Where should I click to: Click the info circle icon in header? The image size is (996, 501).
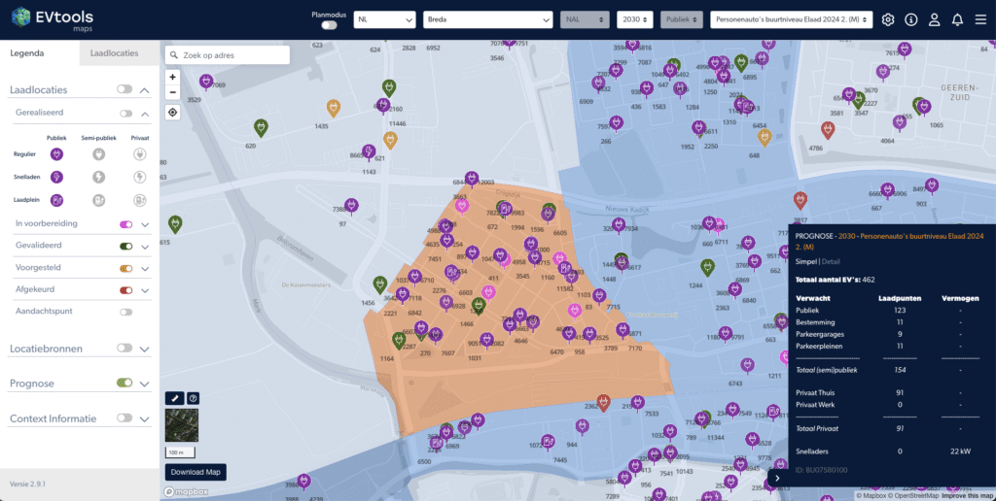coord(911,19)
